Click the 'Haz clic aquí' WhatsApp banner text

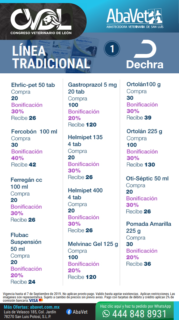(x=135, y=306)
